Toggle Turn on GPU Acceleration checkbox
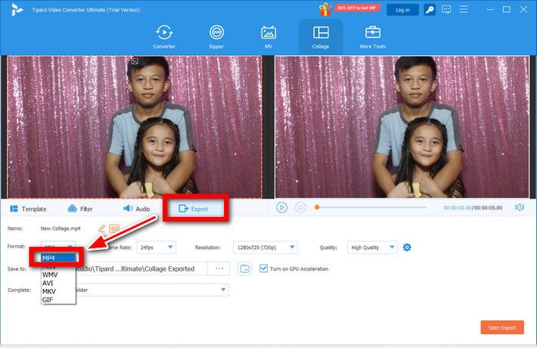The height and width of the screenshot is (348, 537). 264,269
